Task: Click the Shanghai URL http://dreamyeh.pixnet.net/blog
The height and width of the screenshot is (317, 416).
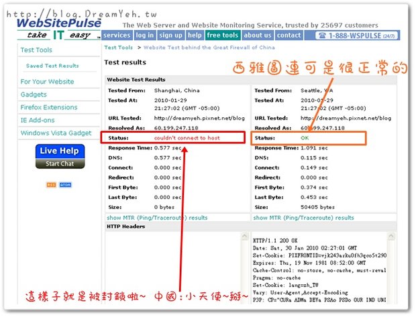Action: point(199,118)
